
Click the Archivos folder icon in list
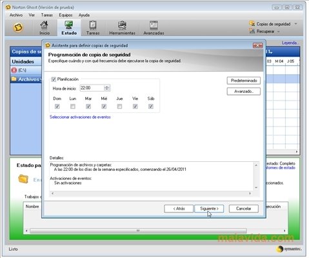coord(14,79)
